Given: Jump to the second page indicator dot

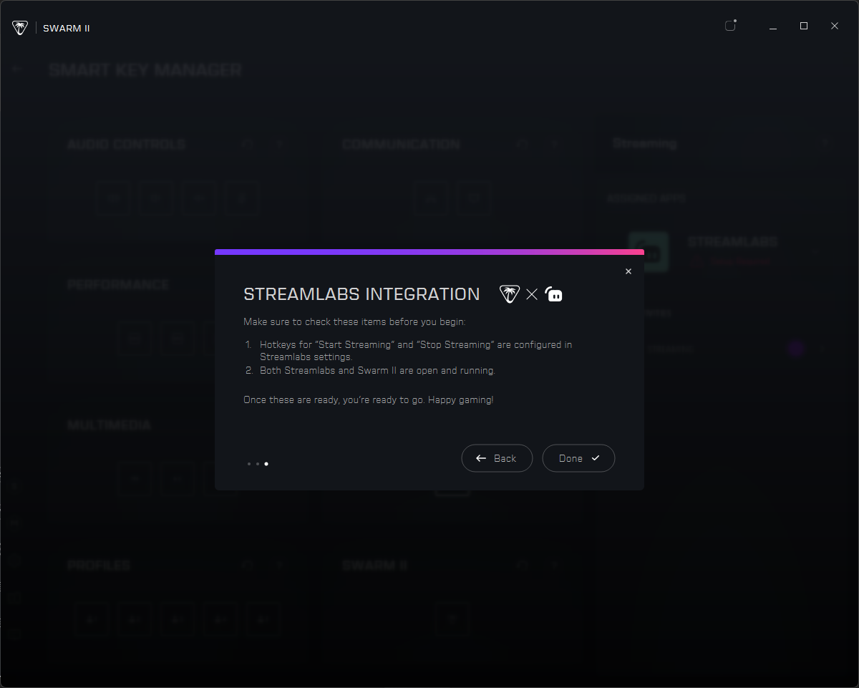Looking at the screenshot, I should [258, 464].
